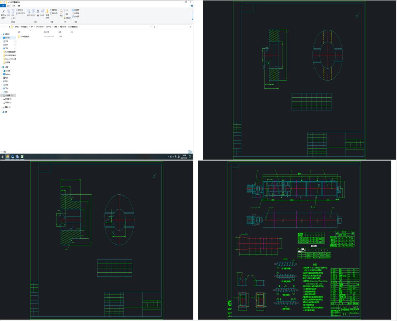397x321 pixels.
Task: Select Desktop under Quick access
Action: pos(8,38)
